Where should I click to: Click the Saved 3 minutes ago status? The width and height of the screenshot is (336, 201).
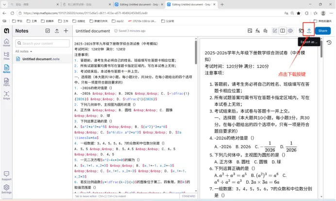(x=130, y=31)
